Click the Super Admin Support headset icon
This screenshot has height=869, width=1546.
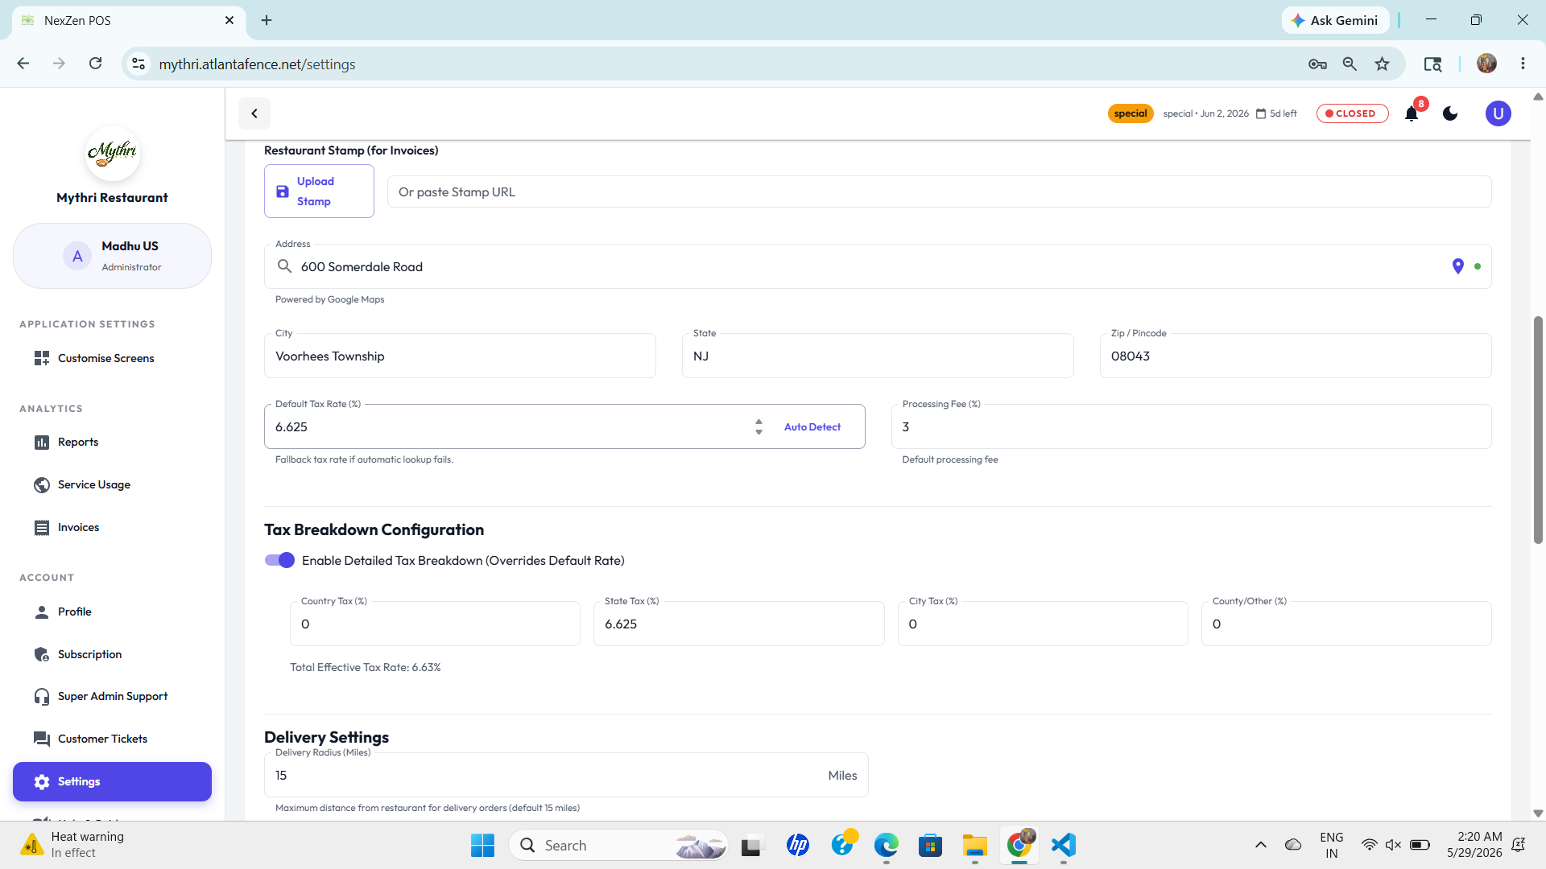[42, 696]
